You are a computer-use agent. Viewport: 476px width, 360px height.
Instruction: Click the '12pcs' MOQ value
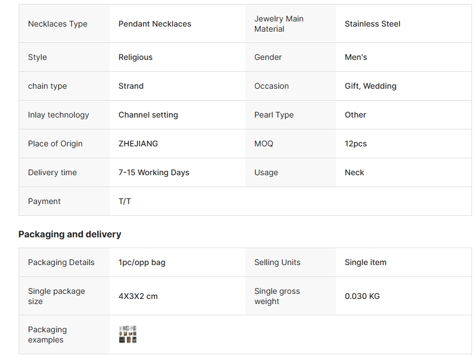[x=356, y=144]
